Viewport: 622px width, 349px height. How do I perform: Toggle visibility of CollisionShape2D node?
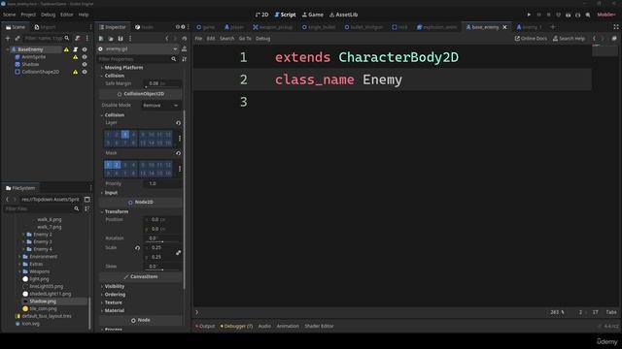click(x=85, y=72)
